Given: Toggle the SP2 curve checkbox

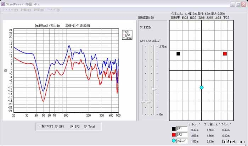Looking at the screenshot, I should (x=72, y=127).
